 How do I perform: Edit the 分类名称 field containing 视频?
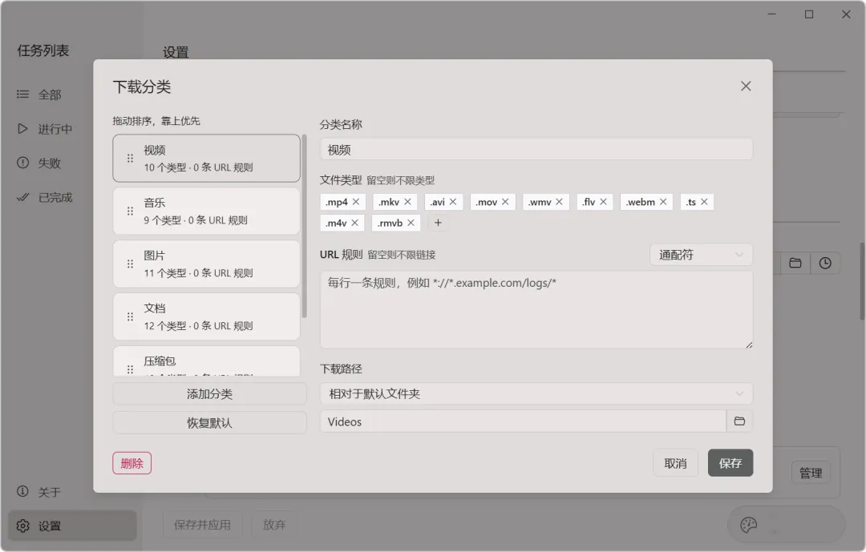coord(536,150)
